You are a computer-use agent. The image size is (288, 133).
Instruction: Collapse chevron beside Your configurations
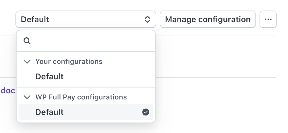pos(27,62)
